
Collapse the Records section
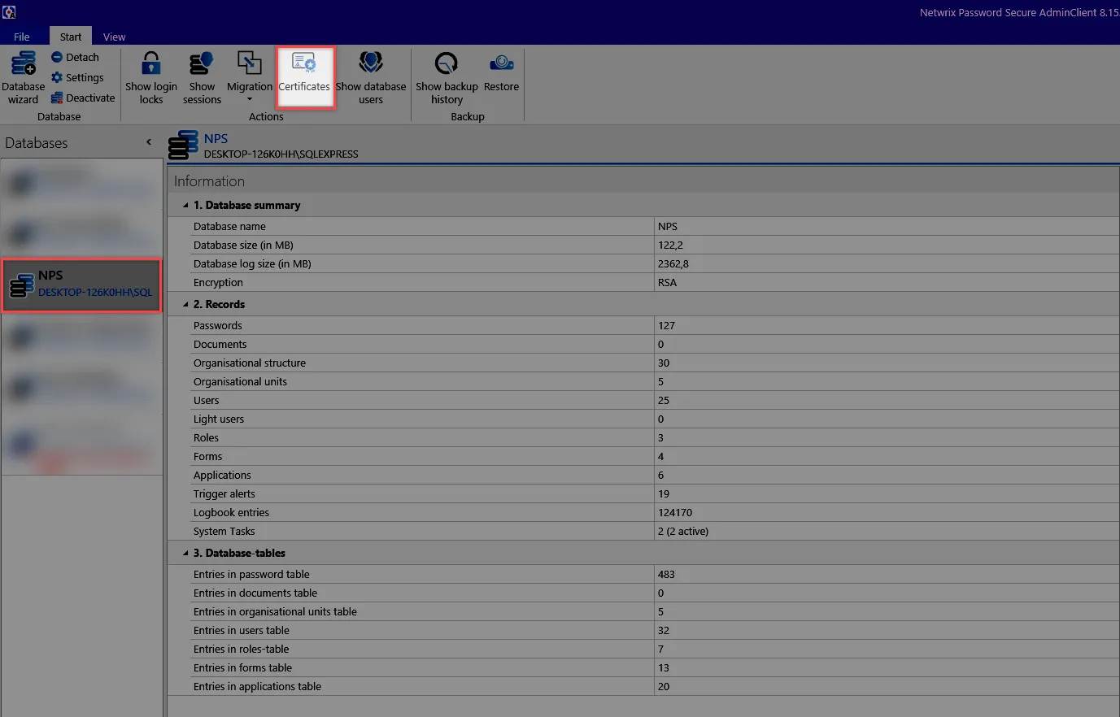click(x=185, y=305)
